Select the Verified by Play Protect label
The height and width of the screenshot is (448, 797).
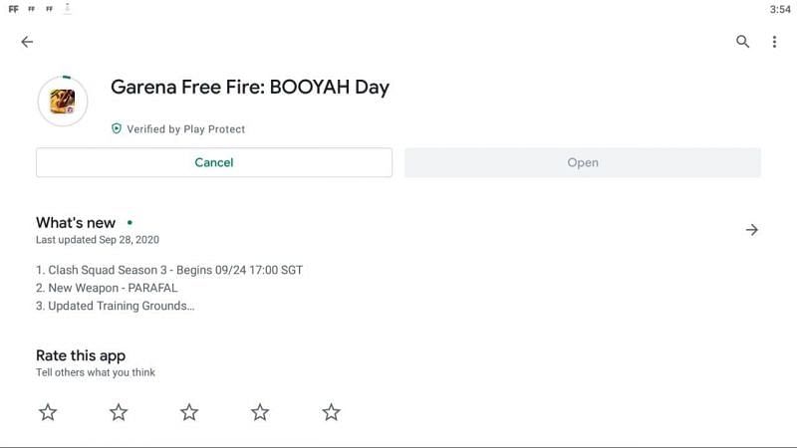point(185,129)
